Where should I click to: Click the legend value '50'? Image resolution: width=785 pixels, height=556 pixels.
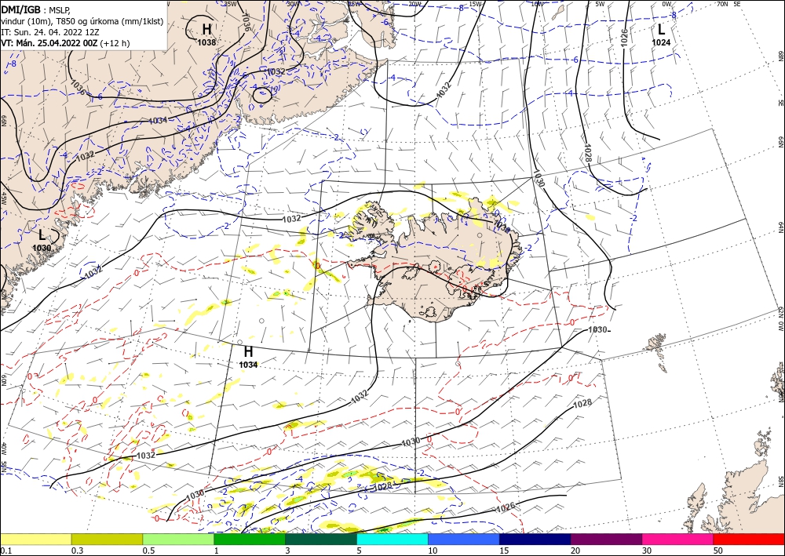click(718, 551)
